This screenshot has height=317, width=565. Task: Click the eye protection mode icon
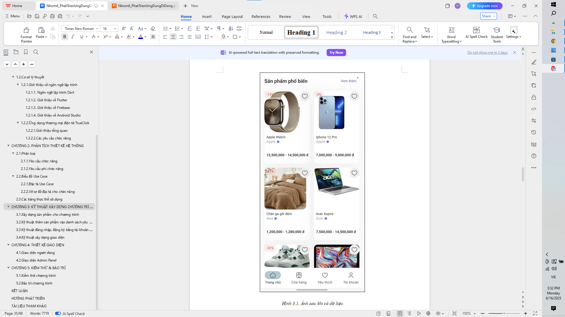click(438, 313)
